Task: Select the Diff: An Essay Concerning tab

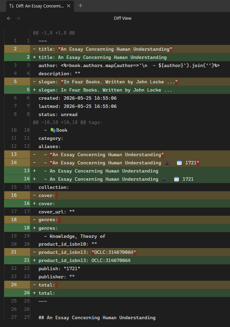Action: point(40,6)
